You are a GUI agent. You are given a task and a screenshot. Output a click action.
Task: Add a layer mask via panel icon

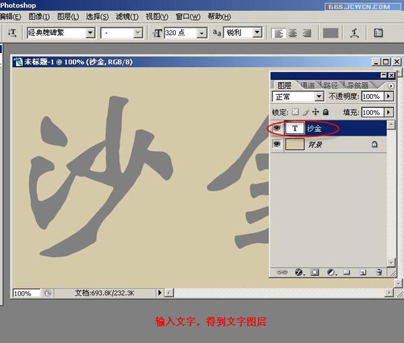click(314, 272)
